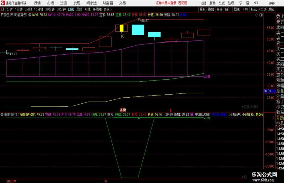
Task: Switch to 15分钟 period
Action: (x=39, y=9)
